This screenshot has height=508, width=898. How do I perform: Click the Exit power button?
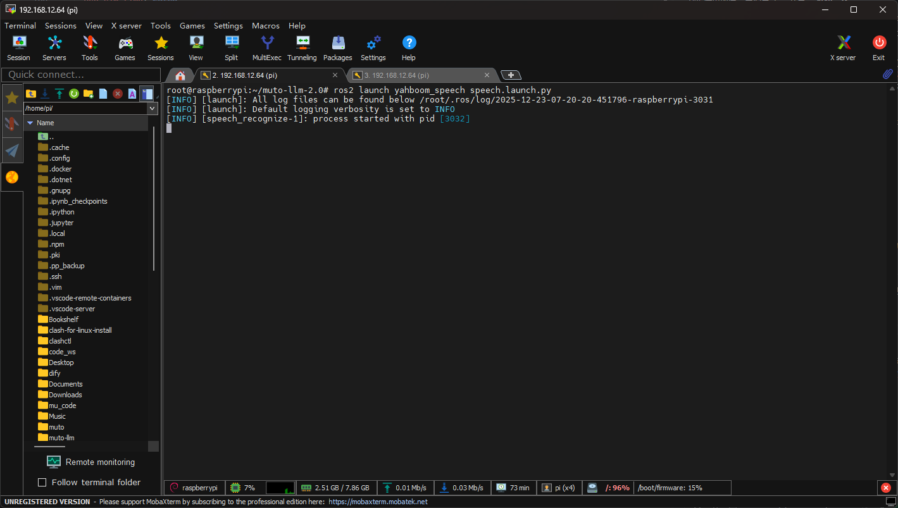pos(878,48)
